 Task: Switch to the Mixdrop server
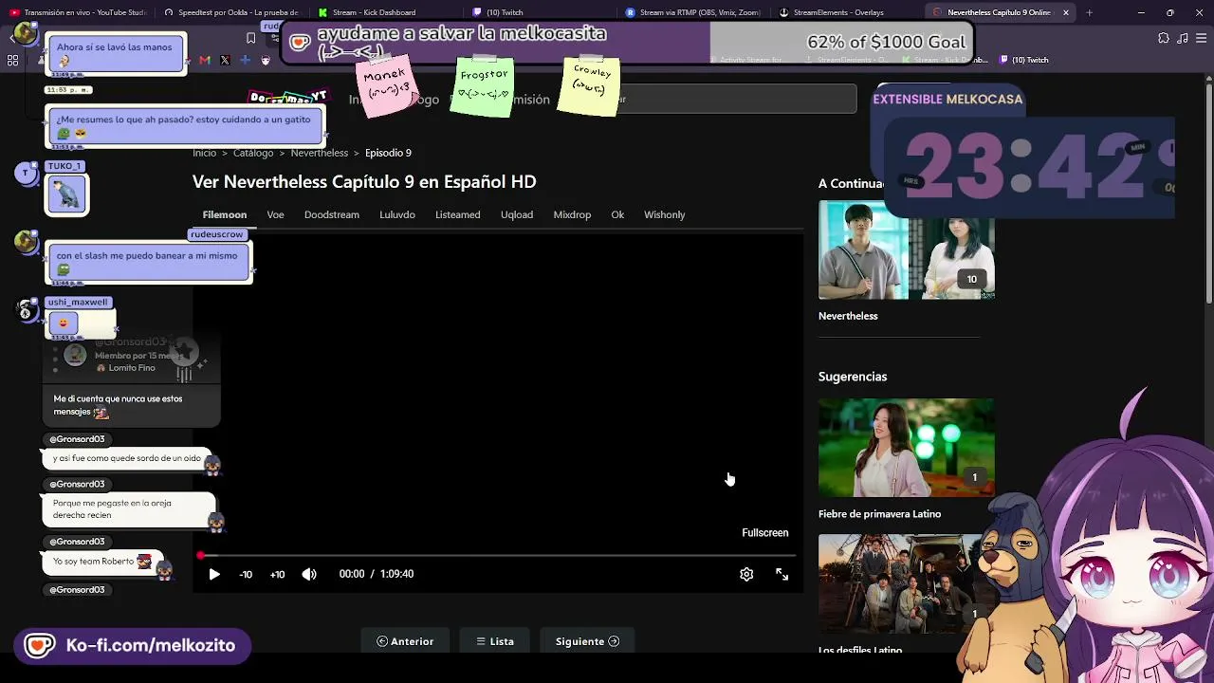(572, 214)
